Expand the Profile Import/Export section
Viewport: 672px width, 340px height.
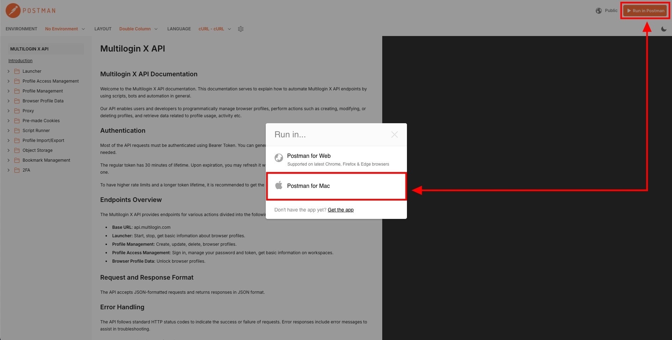click(x=8, y=140)
